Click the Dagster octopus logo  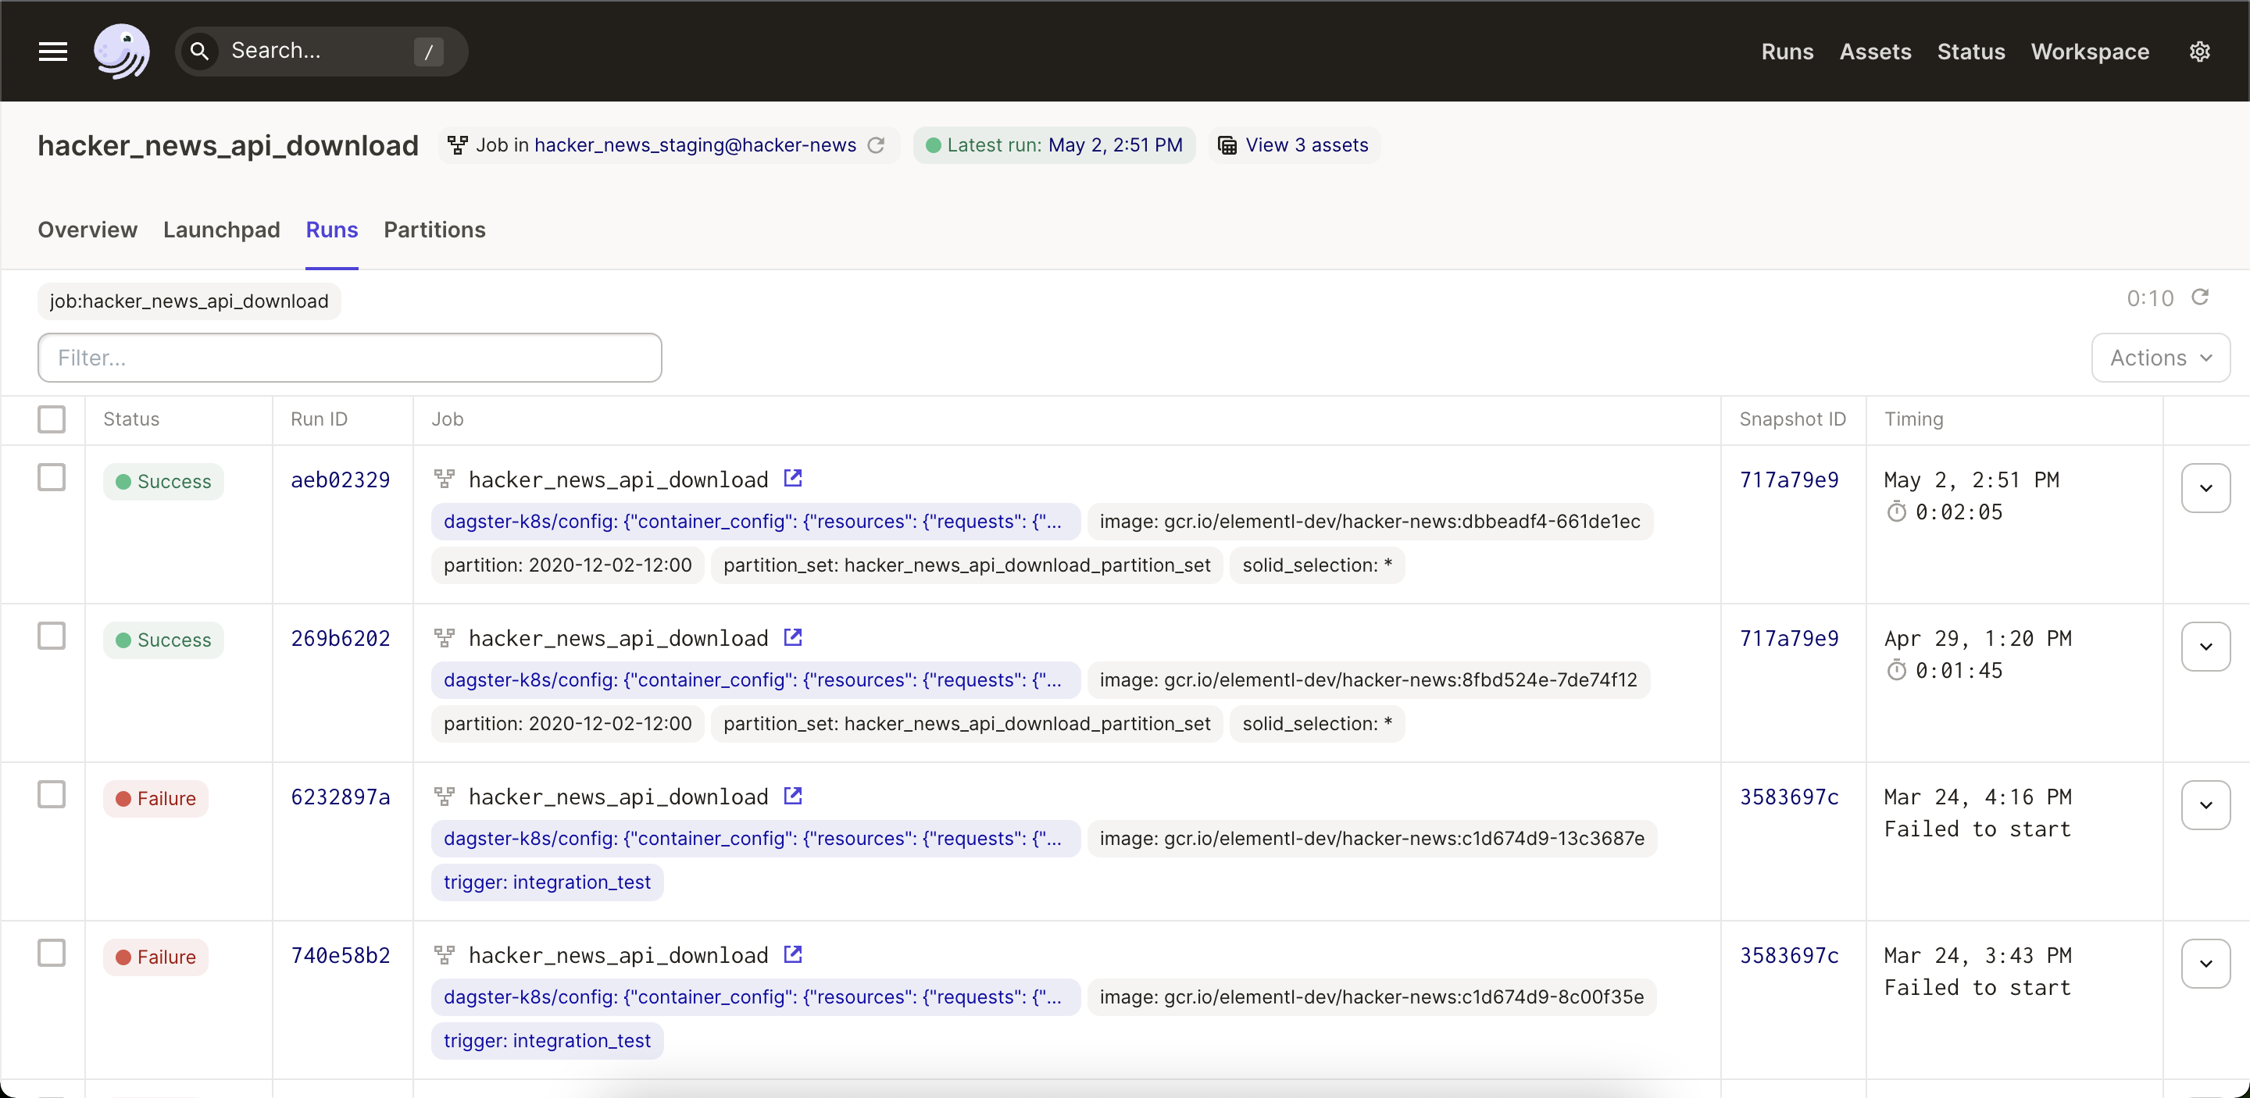click(121, 52)
